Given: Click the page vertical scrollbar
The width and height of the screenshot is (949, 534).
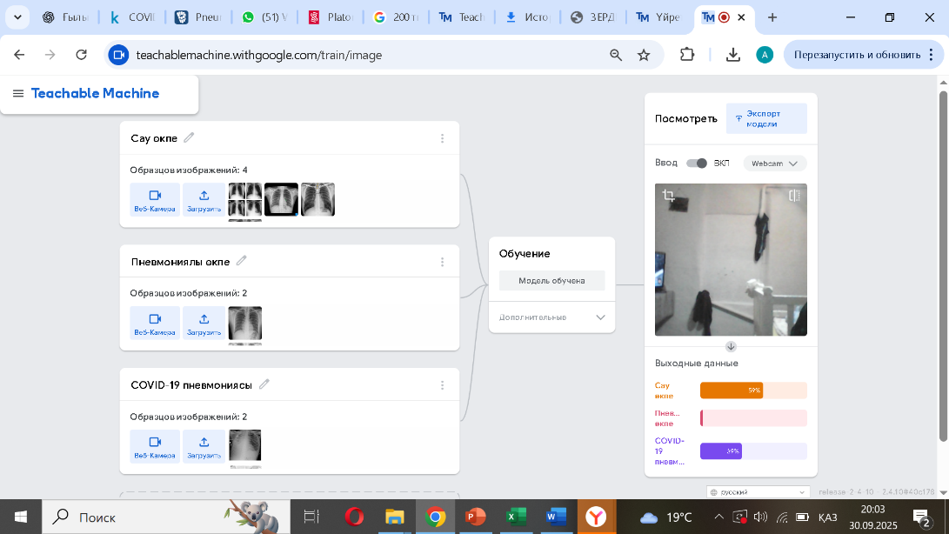Looking at the screenshot, I should click(x=943, y=266).
